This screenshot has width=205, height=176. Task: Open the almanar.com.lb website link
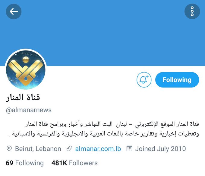(x=98, y=149)
